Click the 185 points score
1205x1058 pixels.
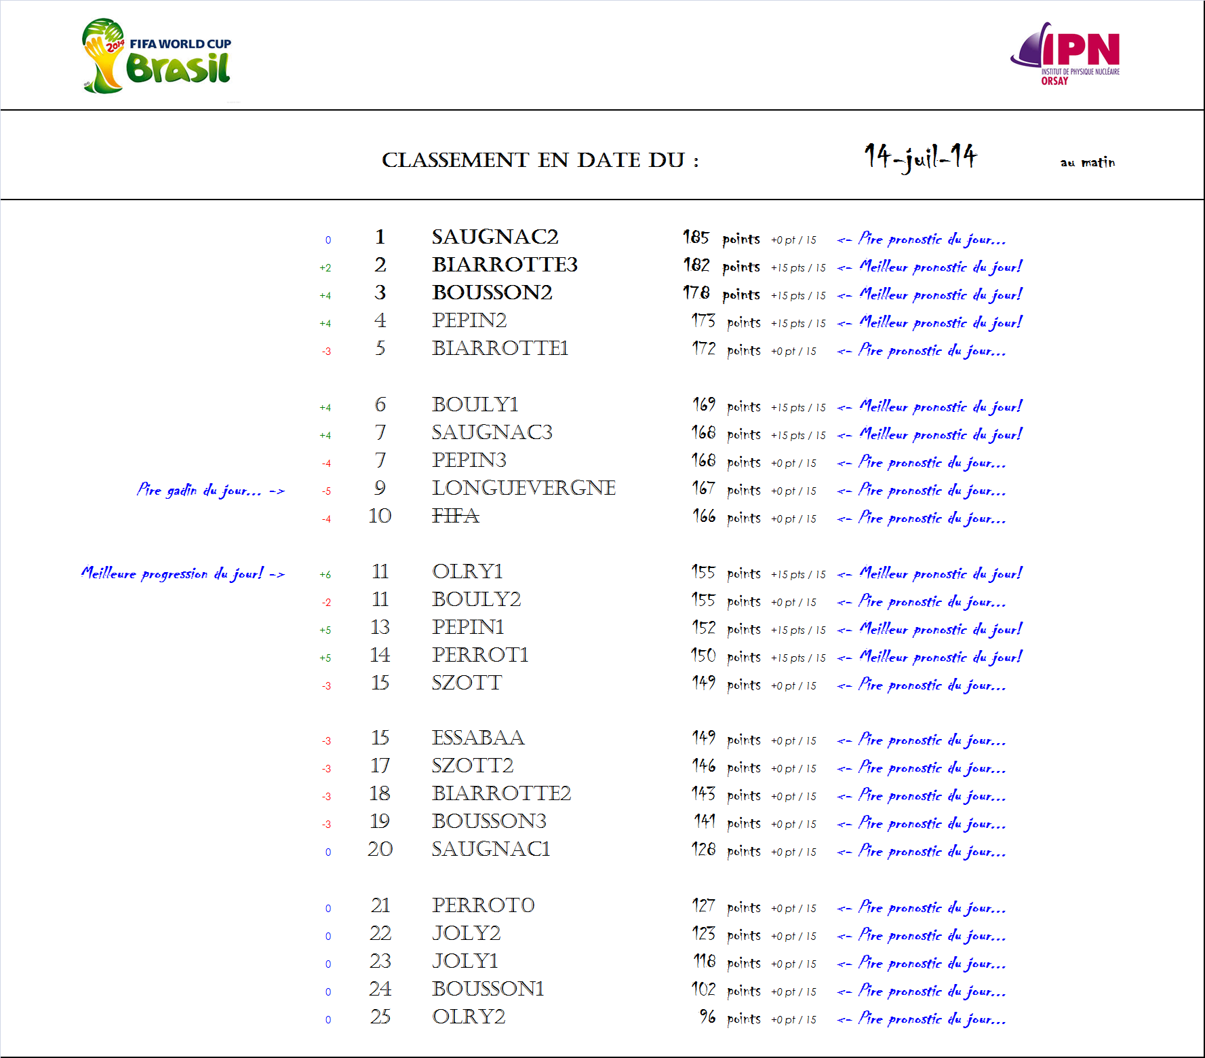pyautogui.click(x=721, y=238)
